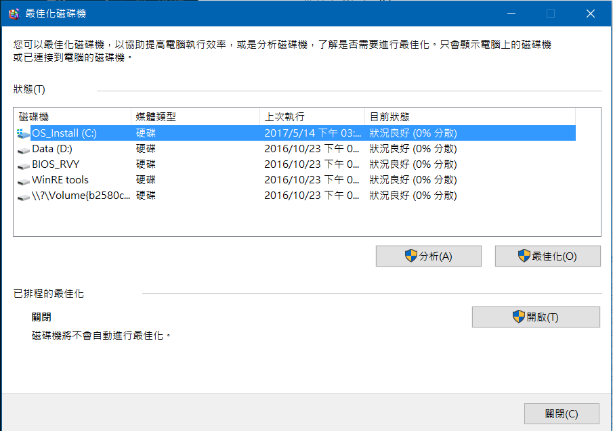Click the \\?\Volume{b2580c... drive icon
The width and height of the screenshot is (613, 431).
pos(24,197)
